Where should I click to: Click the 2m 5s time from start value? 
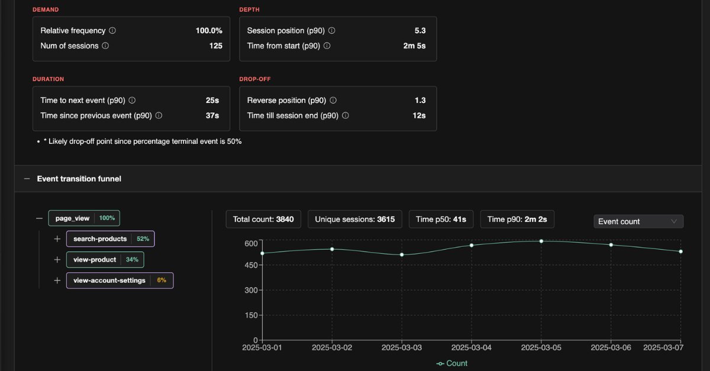(414, 46)
